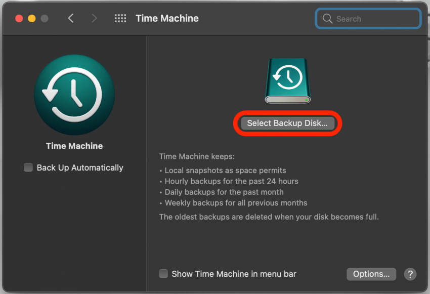Minimize the window with the yellow button
This screenshot has width=430, height=294.
[x=32, y=19]
